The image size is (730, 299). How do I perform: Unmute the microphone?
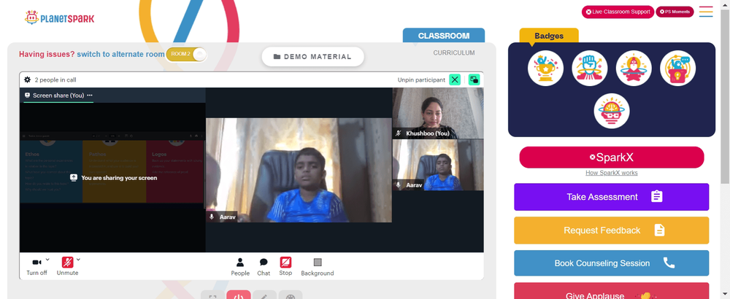(x=67, y=266)
